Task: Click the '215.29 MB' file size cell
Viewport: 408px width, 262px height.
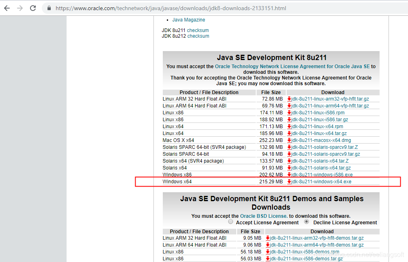Action: [271, 182]
